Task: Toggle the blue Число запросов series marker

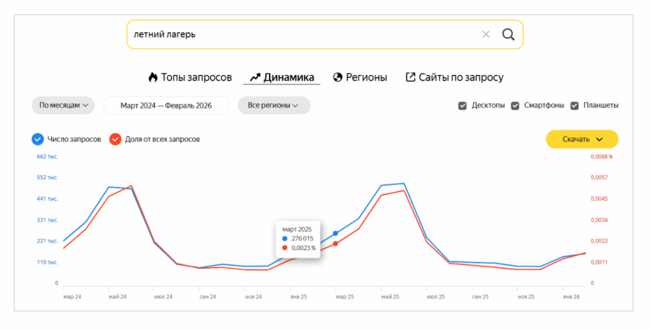Action: click(38, 139)
